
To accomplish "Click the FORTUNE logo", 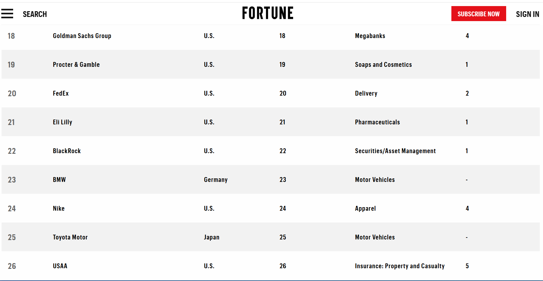I will 267,13.
